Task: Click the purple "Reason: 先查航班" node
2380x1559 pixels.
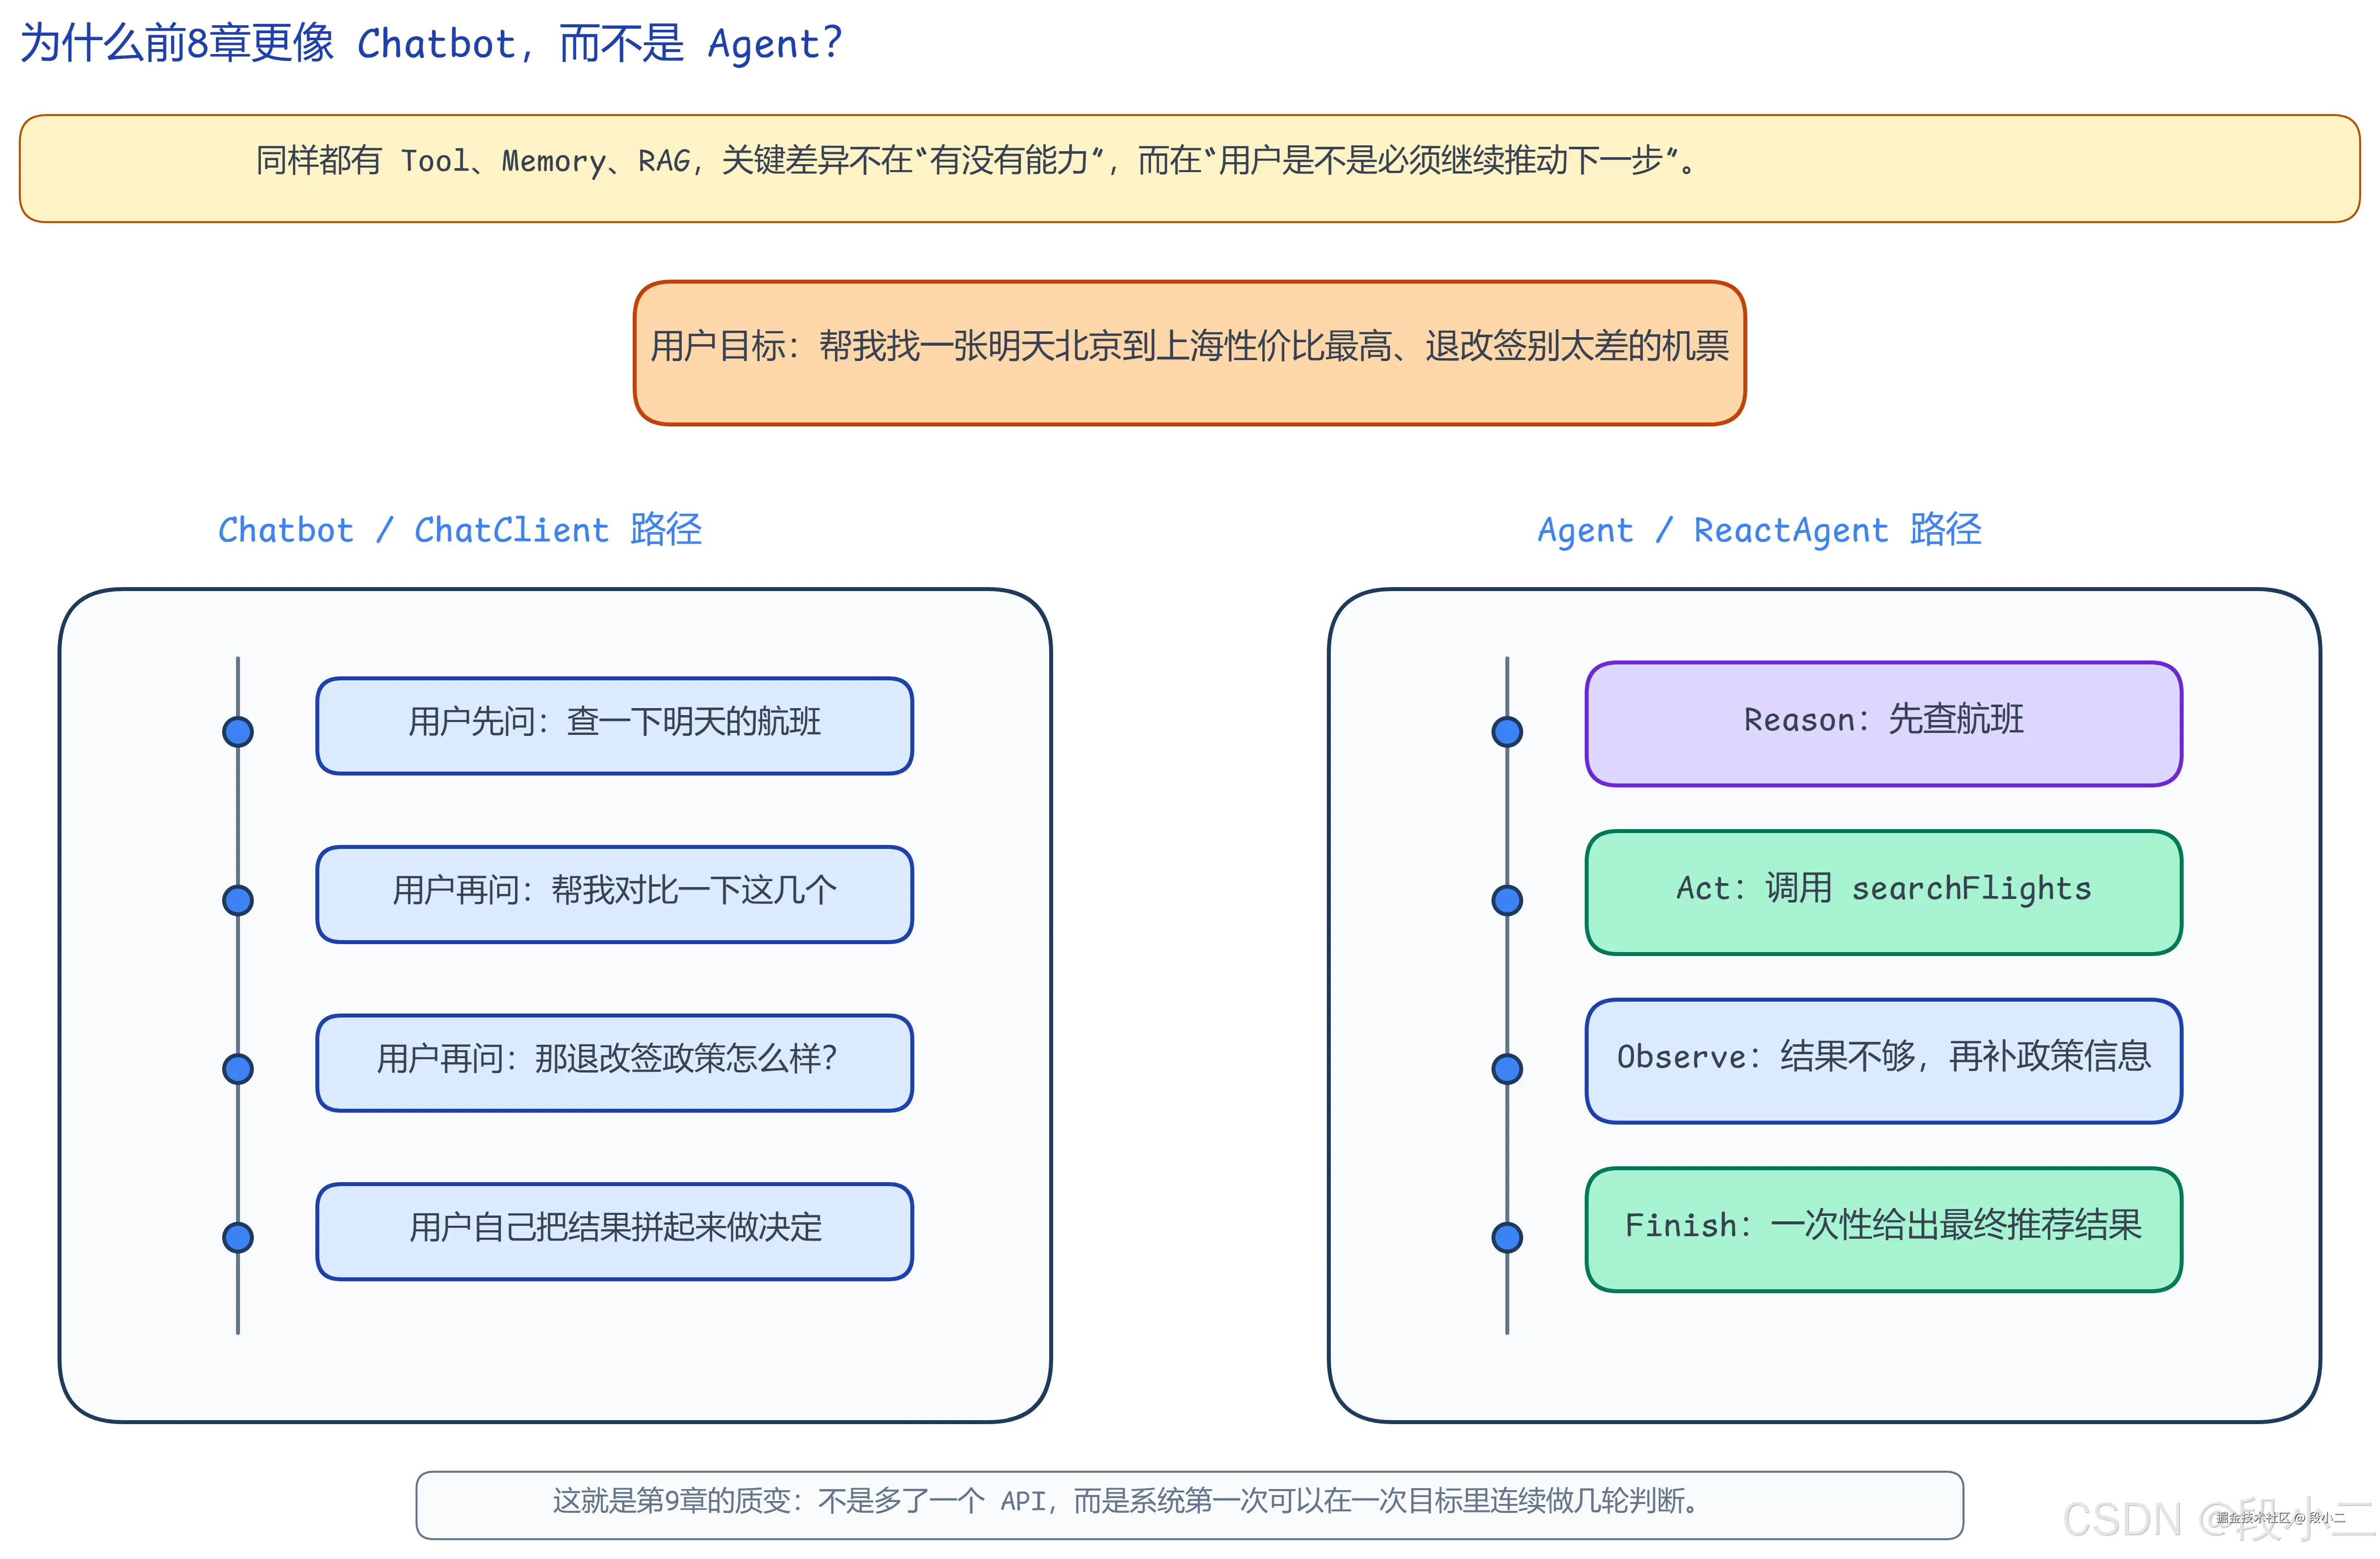Action: pos(1883,725)
